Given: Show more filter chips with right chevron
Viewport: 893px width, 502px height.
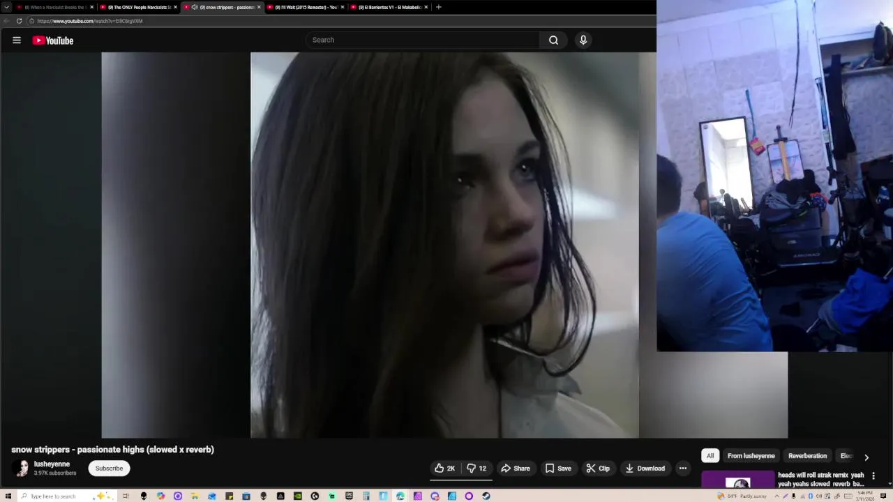Looking at the screenshot, I should click(866, 457).
